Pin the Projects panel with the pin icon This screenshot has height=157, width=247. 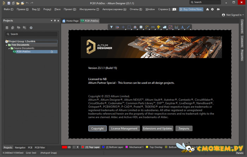(55, 21)
